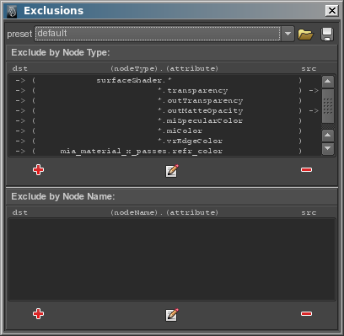344x336 pixels.
Task: Open the preset dropdown arrow
Action: click(x=288, y=34)
